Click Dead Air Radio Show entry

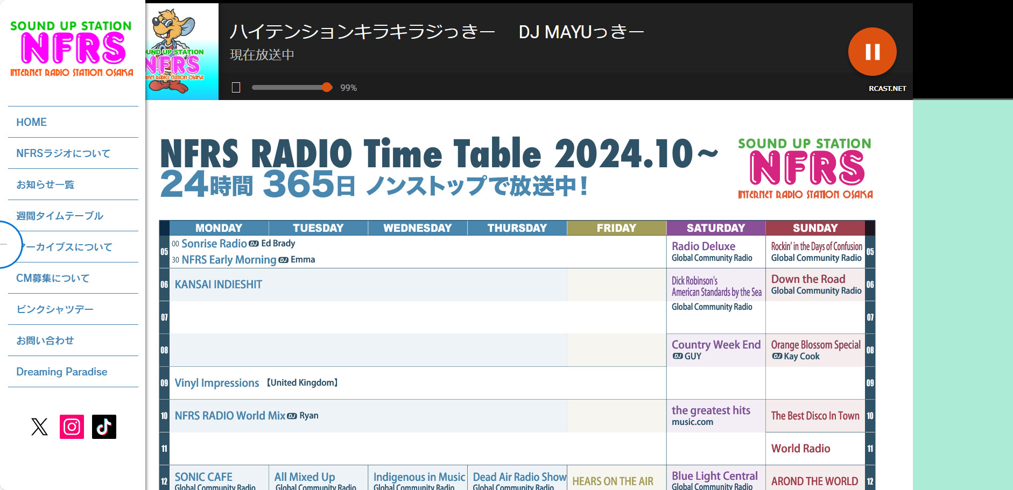519,481
